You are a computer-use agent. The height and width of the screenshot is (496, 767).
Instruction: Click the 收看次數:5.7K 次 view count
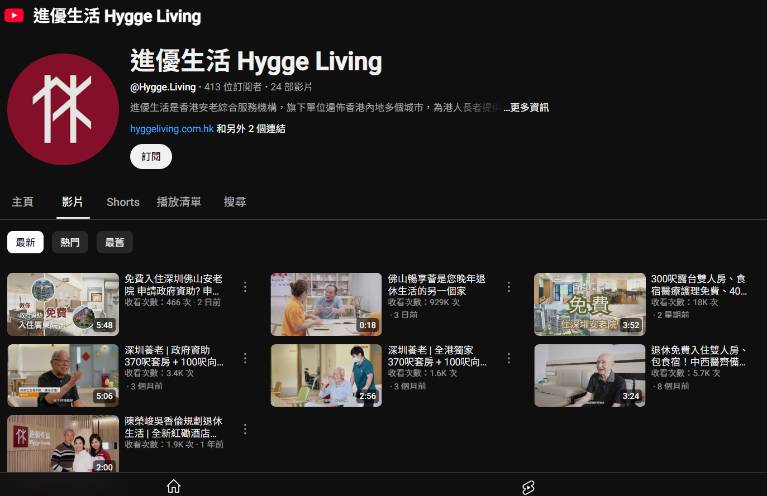tap(685, 373)
